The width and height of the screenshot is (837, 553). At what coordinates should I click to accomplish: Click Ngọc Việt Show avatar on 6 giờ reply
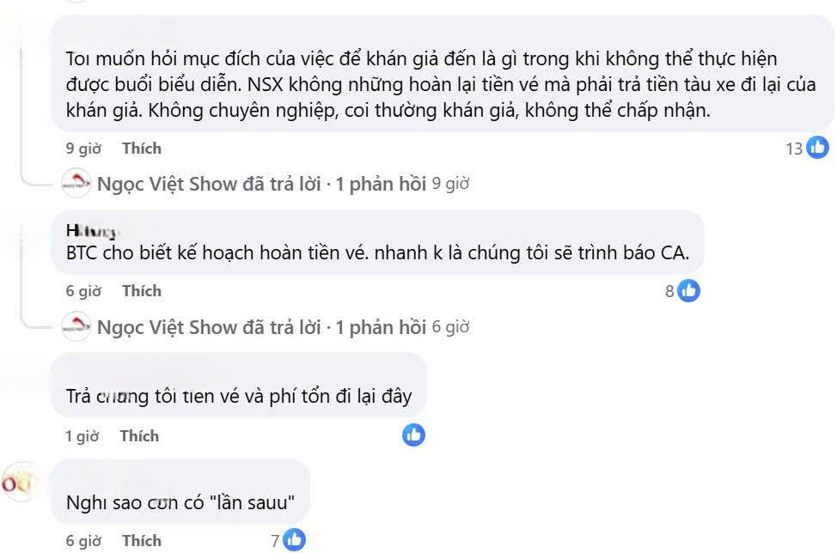pyautogui.click(x=76, y=327)
